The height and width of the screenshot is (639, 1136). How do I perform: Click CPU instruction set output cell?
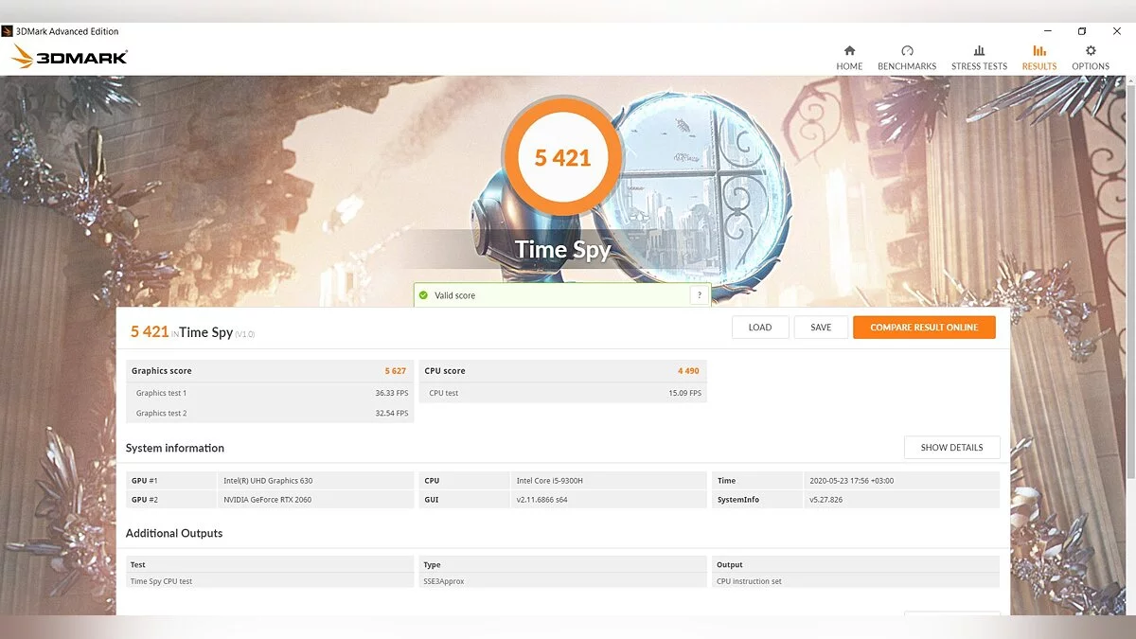856,581
